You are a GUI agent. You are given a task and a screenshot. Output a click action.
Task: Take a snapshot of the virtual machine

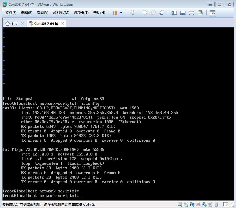click(144, 13)
